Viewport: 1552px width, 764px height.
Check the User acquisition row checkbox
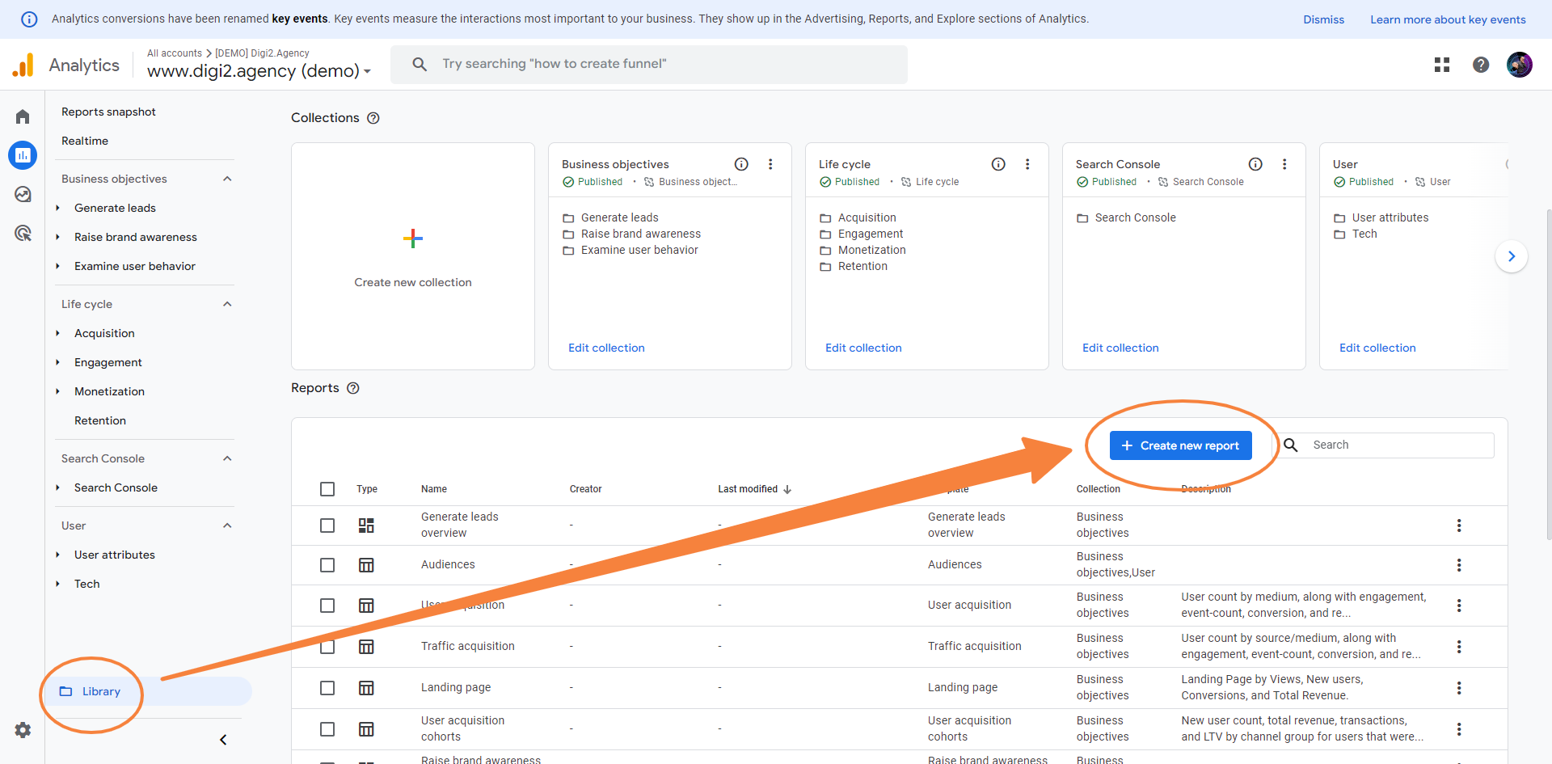click(x=327, y=606)
